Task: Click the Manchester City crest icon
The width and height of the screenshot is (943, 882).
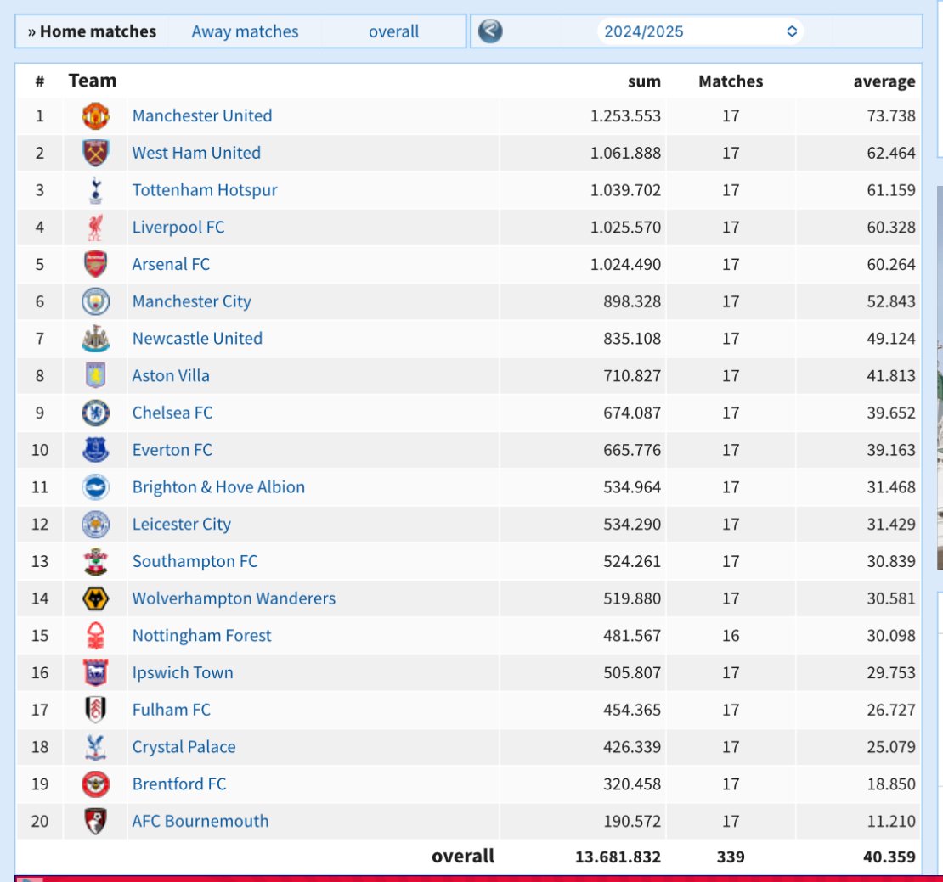Action: [96, 301]
